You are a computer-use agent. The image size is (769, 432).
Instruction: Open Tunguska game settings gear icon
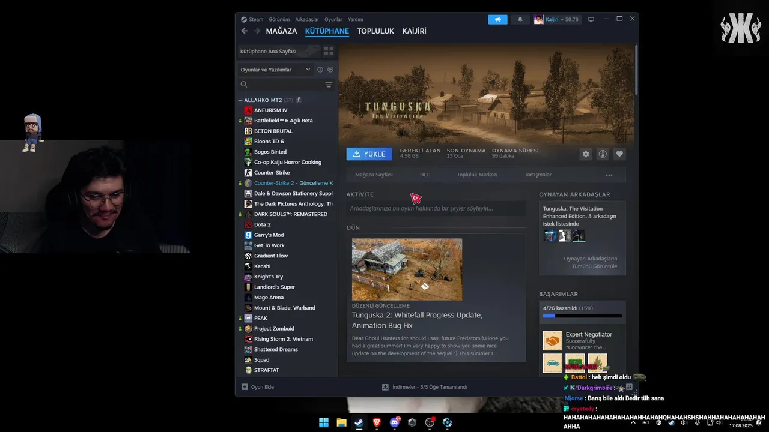click(586, 154)
